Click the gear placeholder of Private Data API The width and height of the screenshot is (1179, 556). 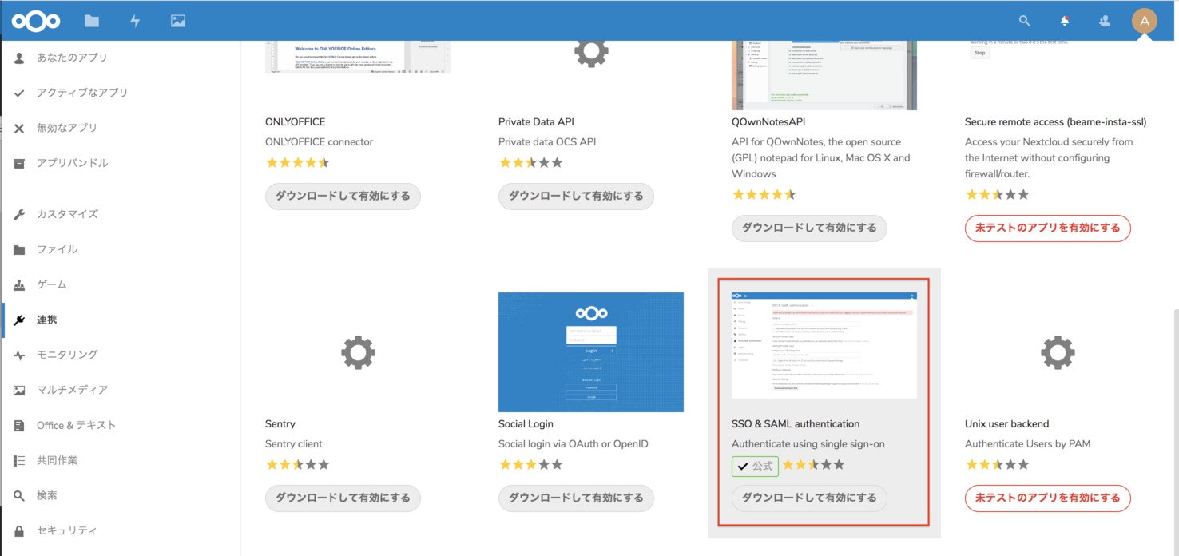(x=590, y=52)
